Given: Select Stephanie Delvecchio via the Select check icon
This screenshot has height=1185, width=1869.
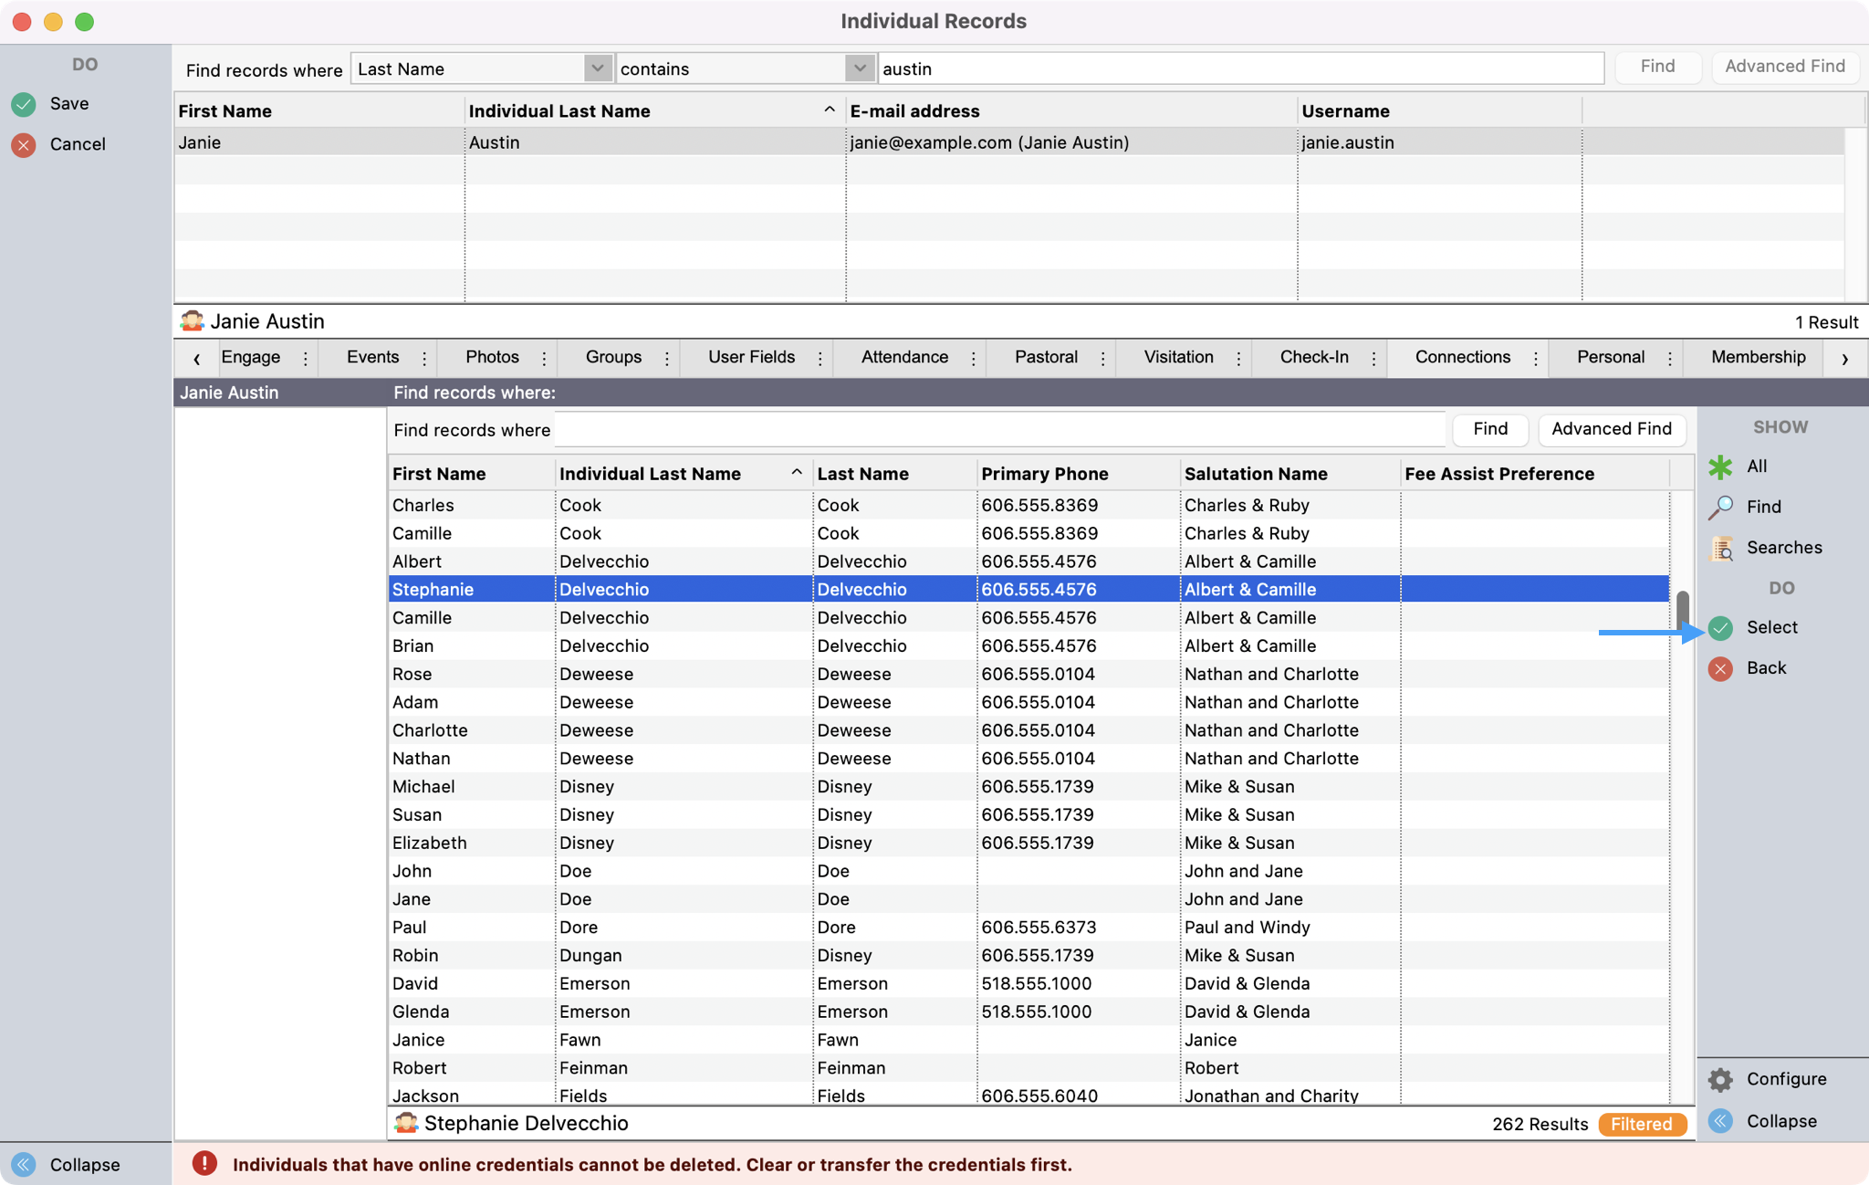Looking at the screenshot, I should coord(1721,627).
